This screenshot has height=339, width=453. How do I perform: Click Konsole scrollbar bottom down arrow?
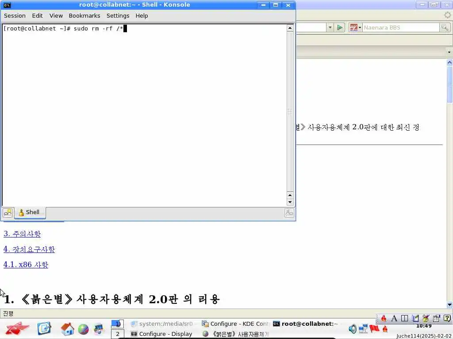tap(290, 202)
